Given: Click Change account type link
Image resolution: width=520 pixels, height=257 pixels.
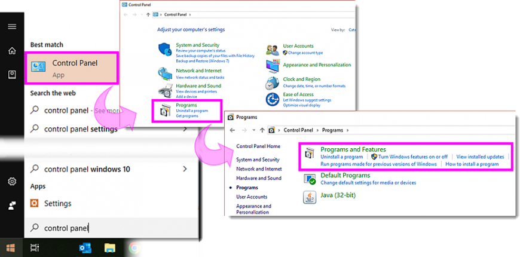Looking at the screenshot, I should tap(305, 53).
